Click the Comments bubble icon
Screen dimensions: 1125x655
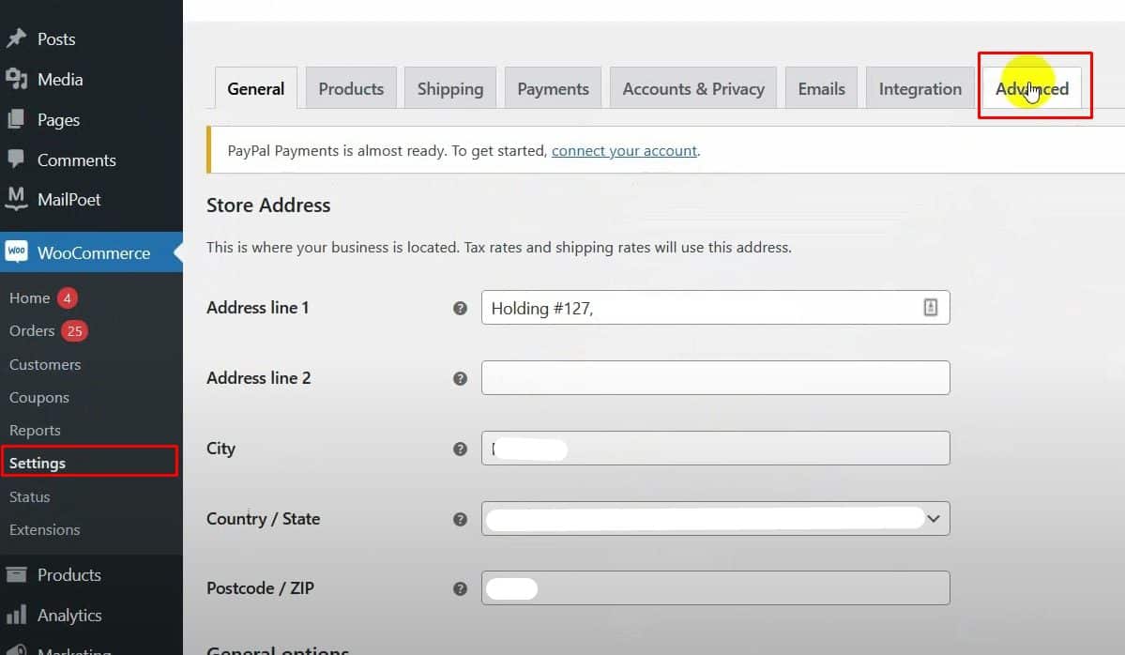[x=16, y=160]
